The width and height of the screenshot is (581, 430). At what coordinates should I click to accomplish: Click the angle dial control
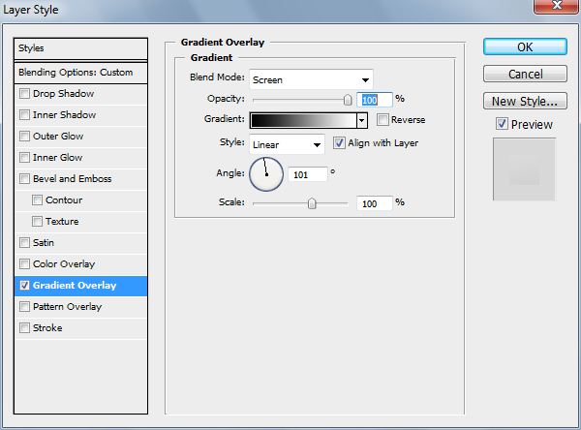pyautogui.click(x=266, y=174)
